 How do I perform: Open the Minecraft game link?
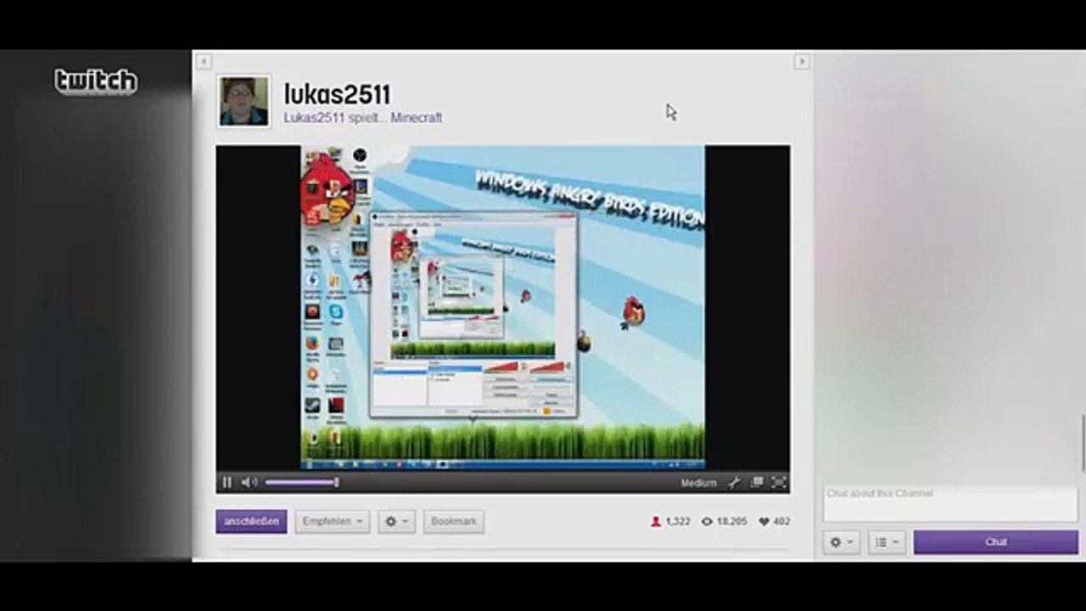(x=416, y=118)
